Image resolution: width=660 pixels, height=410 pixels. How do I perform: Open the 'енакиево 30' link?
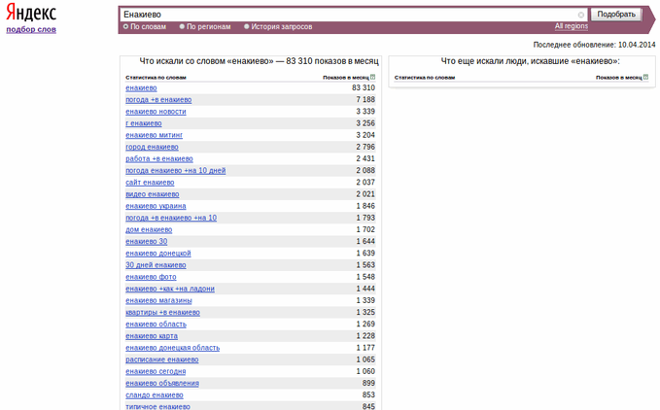pyautogui.click(x=147, y=241)
